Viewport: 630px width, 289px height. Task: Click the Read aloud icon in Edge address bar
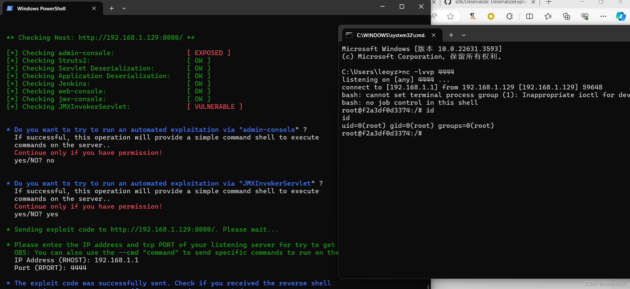[434, 16]
